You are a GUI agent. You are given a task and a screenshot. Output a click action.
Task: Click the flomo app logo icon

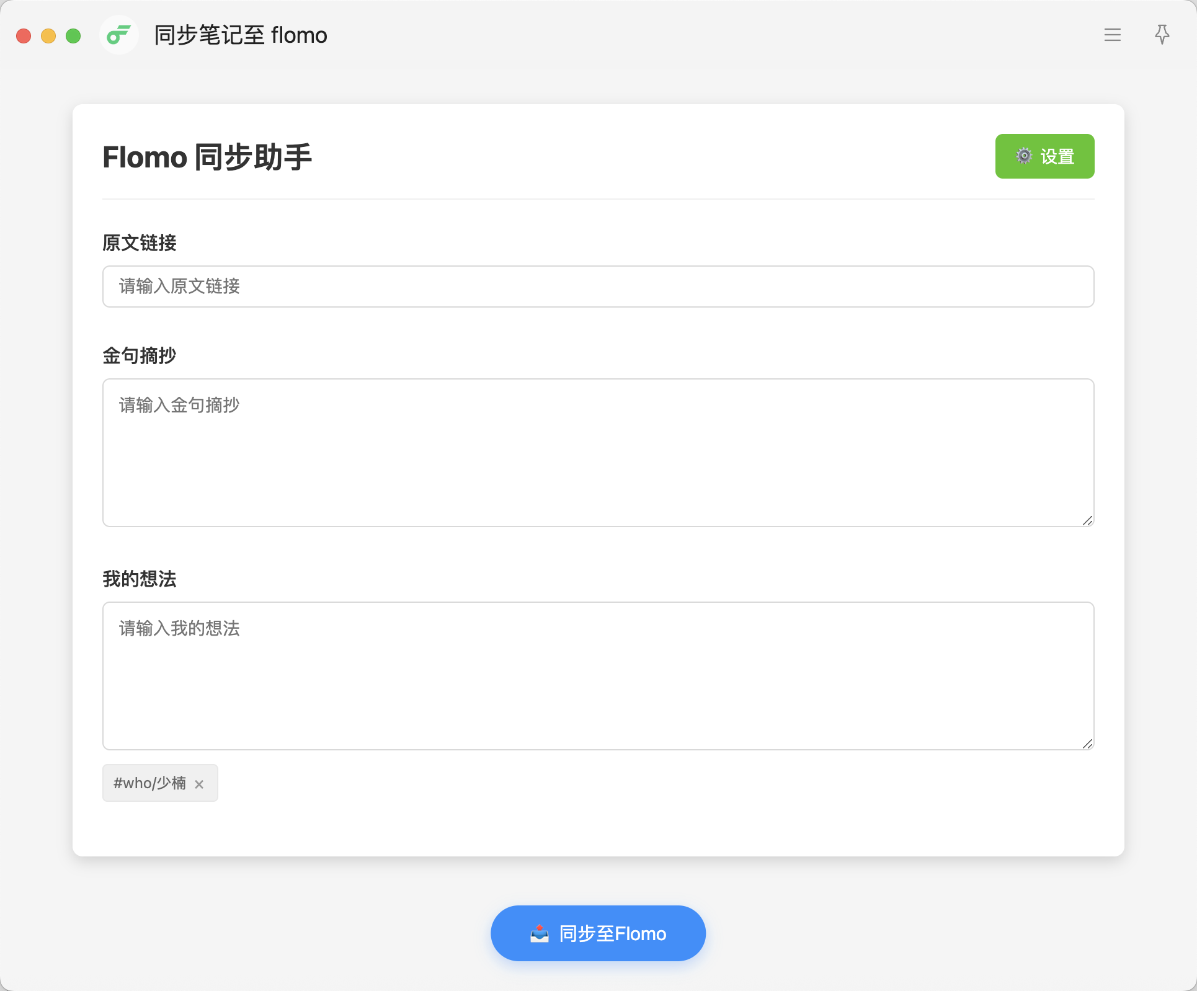(118, 35)
